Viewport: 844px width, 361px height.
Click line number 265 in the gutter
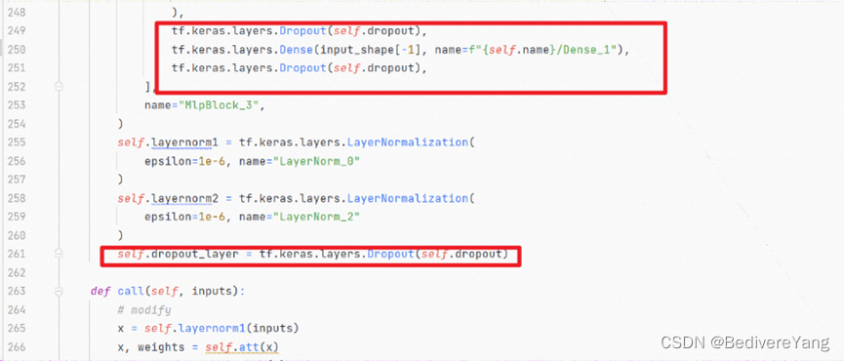click(17, 328)
